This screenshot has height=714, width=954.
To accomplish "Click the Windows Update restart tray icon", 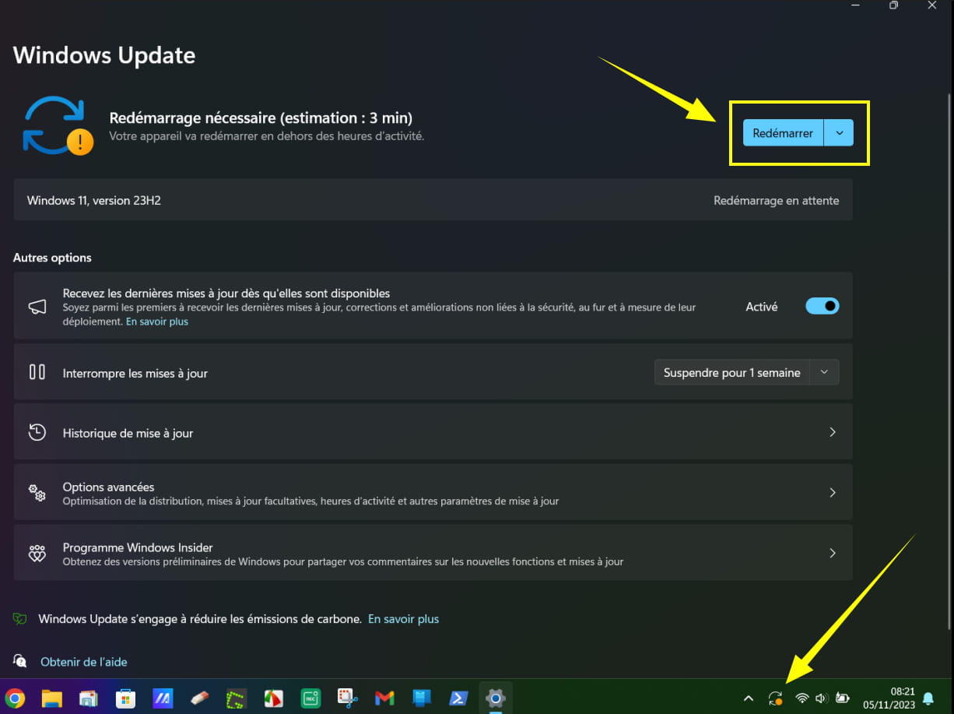I will [x=775, y=698].
